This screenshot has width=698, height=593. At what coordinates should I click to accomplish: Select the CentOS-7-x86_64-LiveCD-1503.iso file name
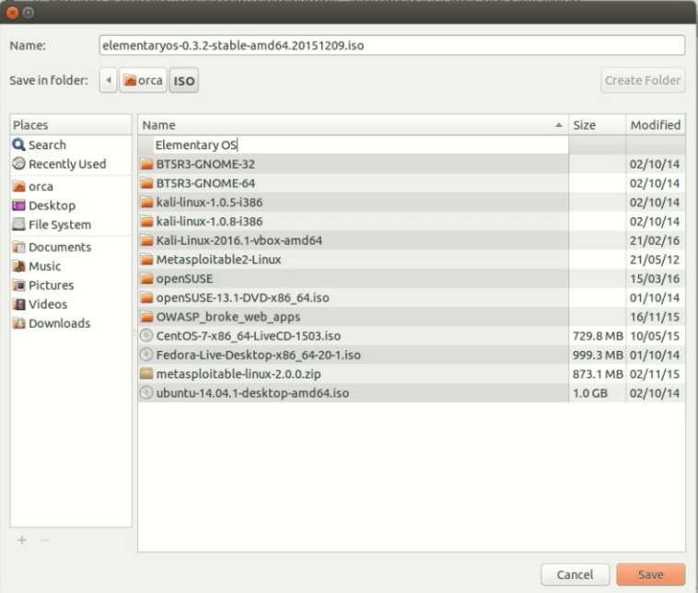pos(249,336)
